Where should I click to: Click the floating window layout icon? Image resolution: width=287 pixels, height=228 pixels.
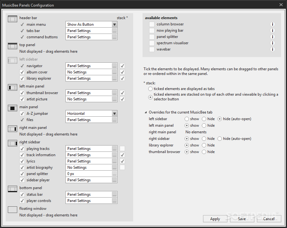click(13, 210)
